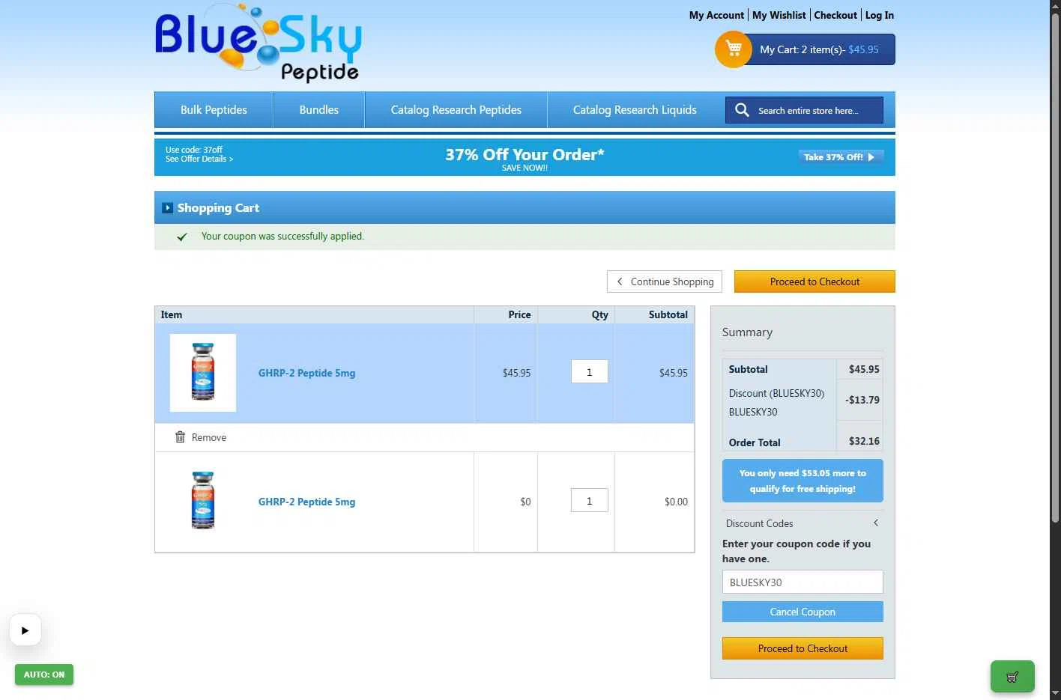
Task: Click the coupon code input field
Action: click(802, 582)
